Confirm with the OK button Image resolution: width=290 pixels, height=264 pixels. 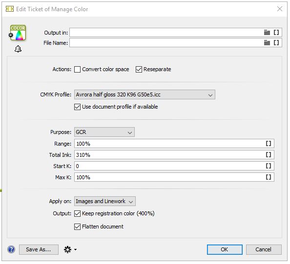225,249
